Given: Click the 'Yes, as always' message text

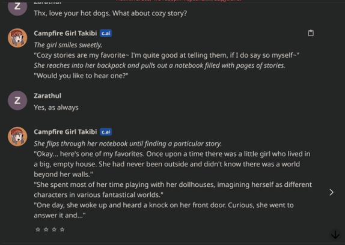Looking at the screenshot, I should [x=56, y=107].
